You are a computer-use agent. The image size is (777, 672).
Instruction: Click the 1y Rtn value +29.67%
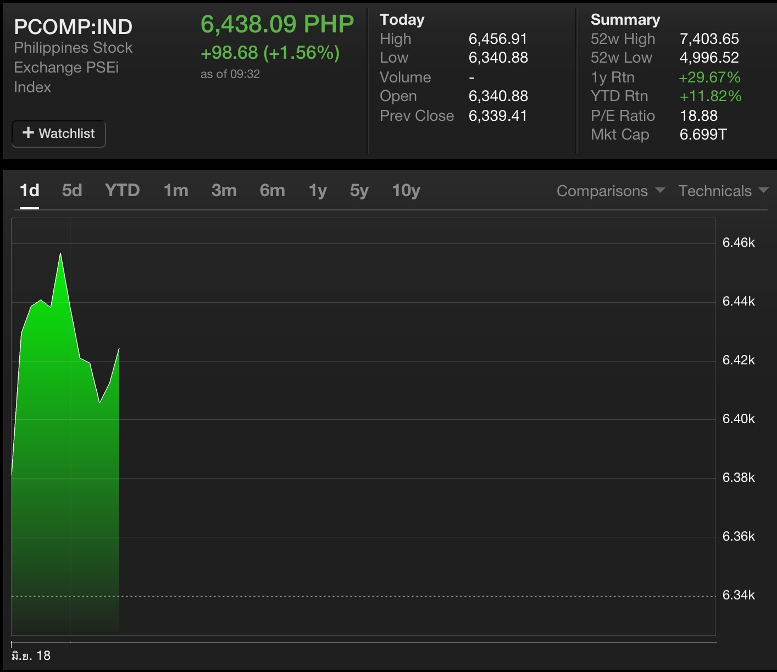709,77
